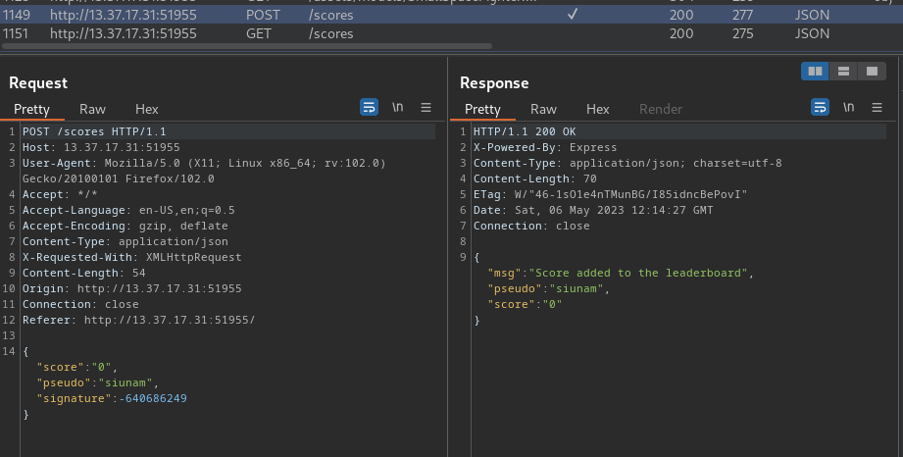Open Response panel hamburger options menu

[x=877, y=107]
